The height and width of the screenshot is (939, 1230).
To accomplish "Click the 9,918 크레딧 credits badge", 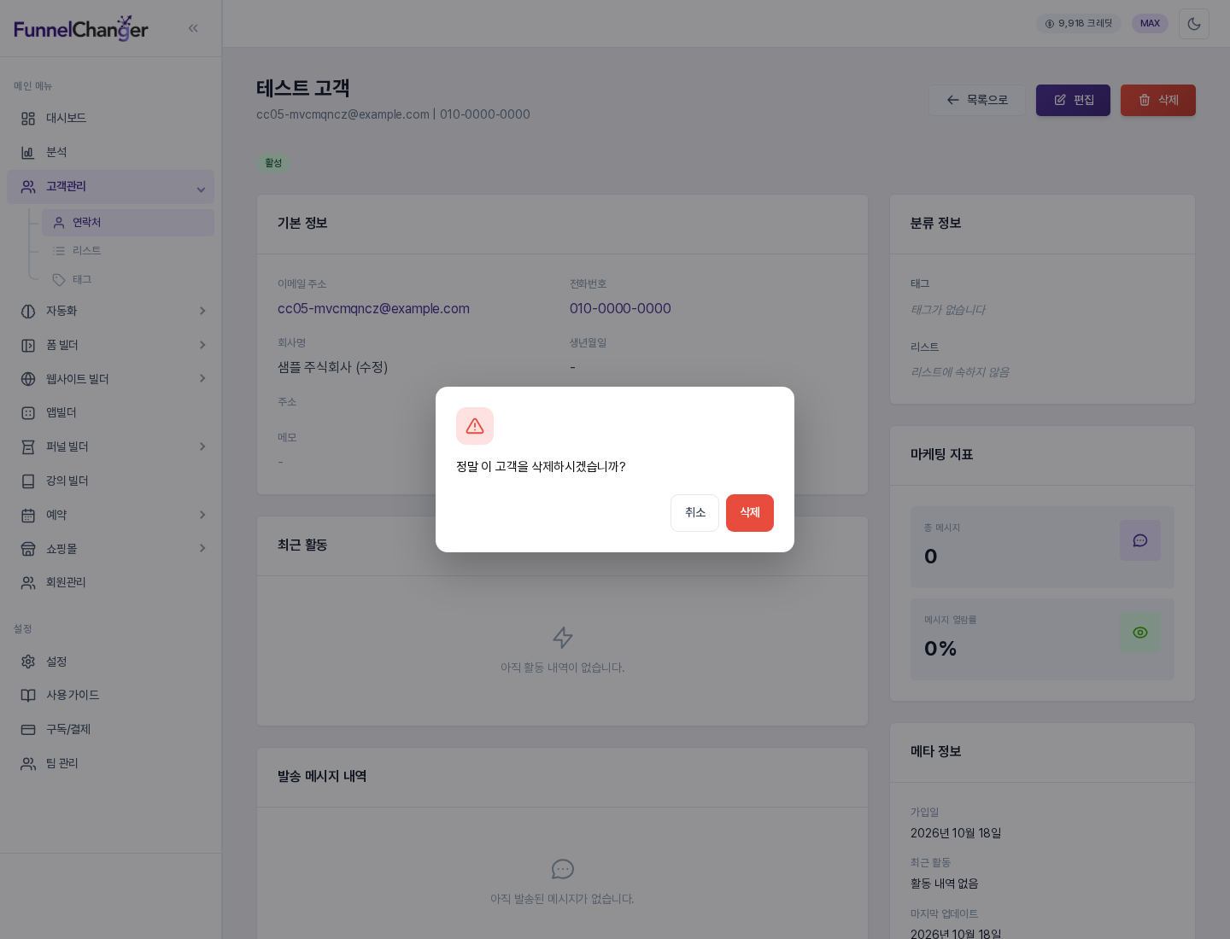I will (x=1079, y=24).
